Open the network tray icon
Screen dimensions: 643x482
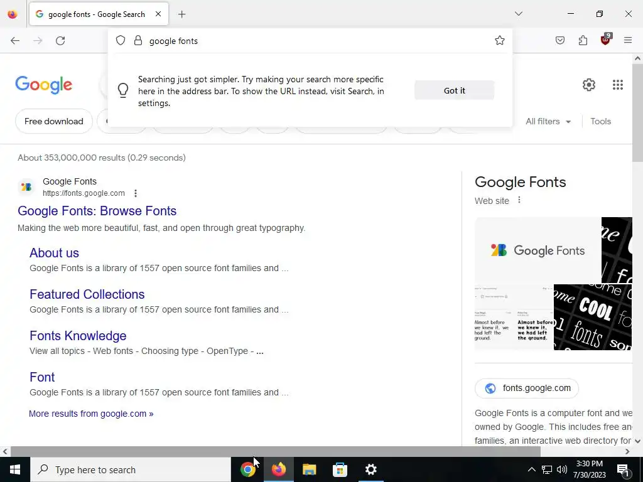pos(547,469)
